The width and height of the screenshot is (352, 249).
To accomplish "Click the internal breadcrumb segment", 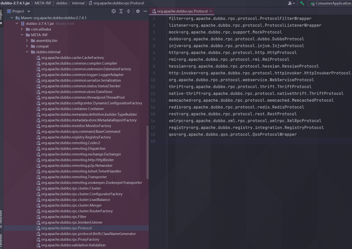I will point(78,3).
